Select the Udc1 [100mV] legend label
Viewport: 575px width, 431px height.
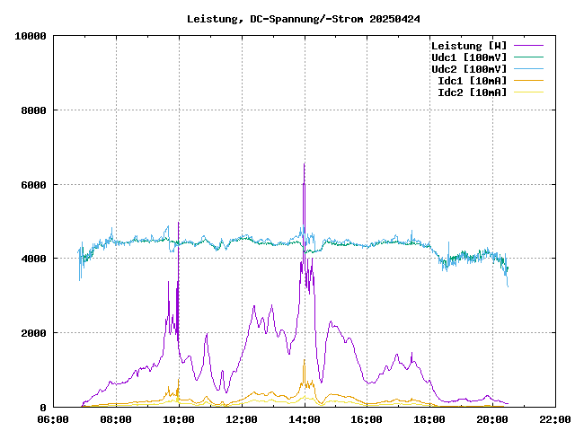pyautogui.click(x=468, y=57)
